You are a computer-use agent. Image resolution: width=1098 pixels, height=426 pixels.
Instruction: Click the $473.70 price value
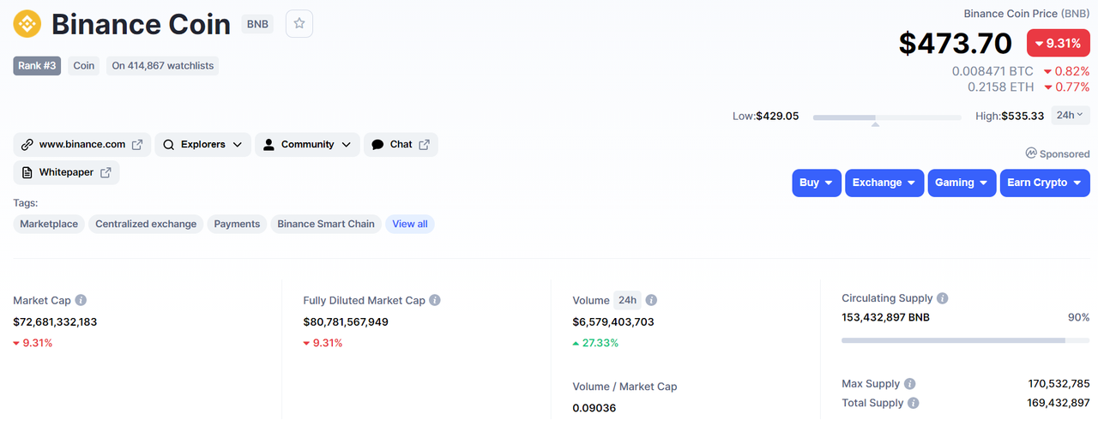[956, 43]
